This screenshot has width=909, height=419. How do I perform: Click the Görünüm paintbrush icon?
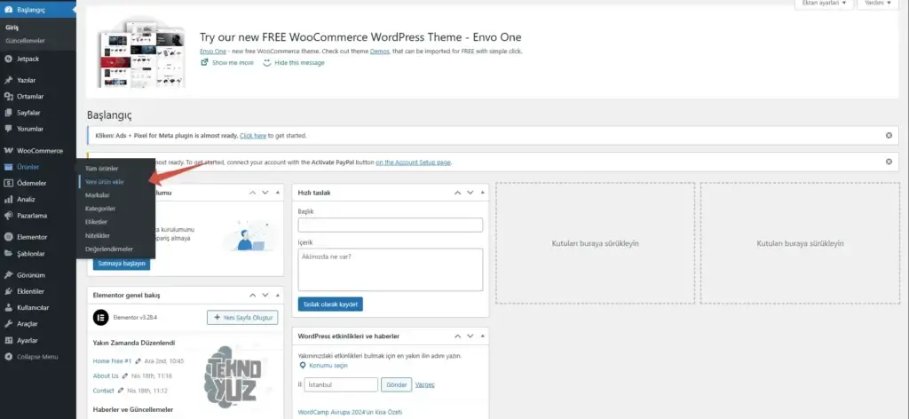point(8,274)
